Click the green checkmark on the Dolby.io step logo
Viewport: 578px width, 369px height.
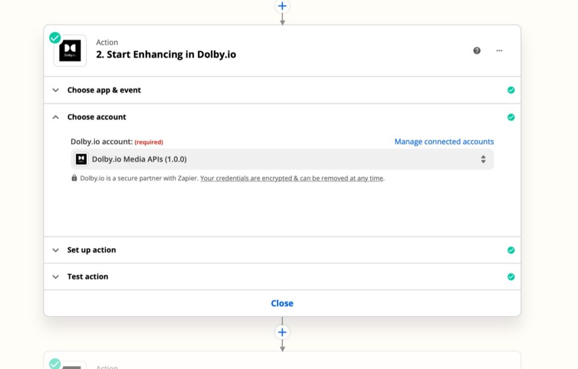55,38
